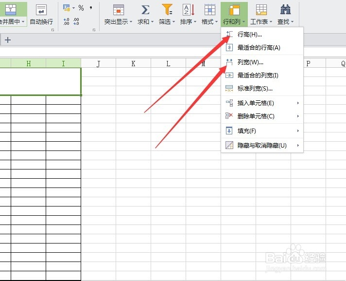Select column H header
This screenshot has width=346, height=281.
point(29,63)
